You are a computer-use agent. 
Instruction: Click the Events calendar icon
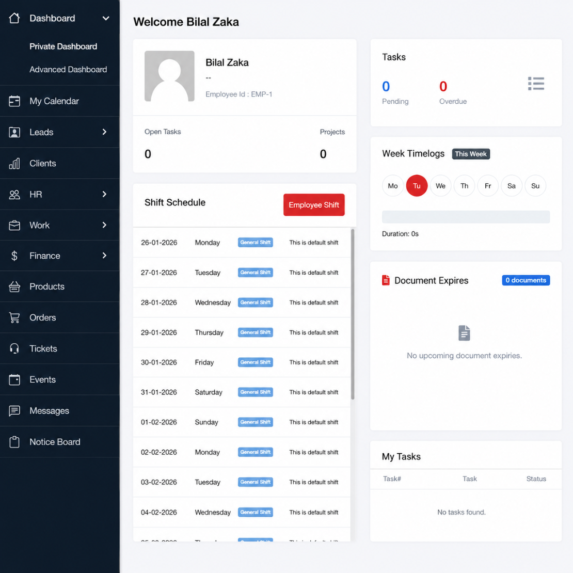tap(14, 379)
